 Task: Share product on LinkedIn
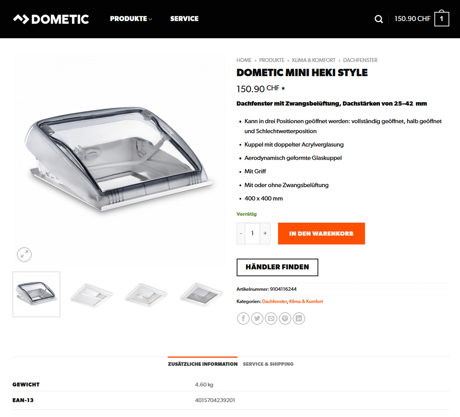click(299, 318)
